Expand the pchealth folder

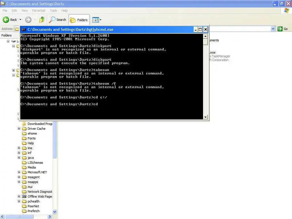(19, 201)
